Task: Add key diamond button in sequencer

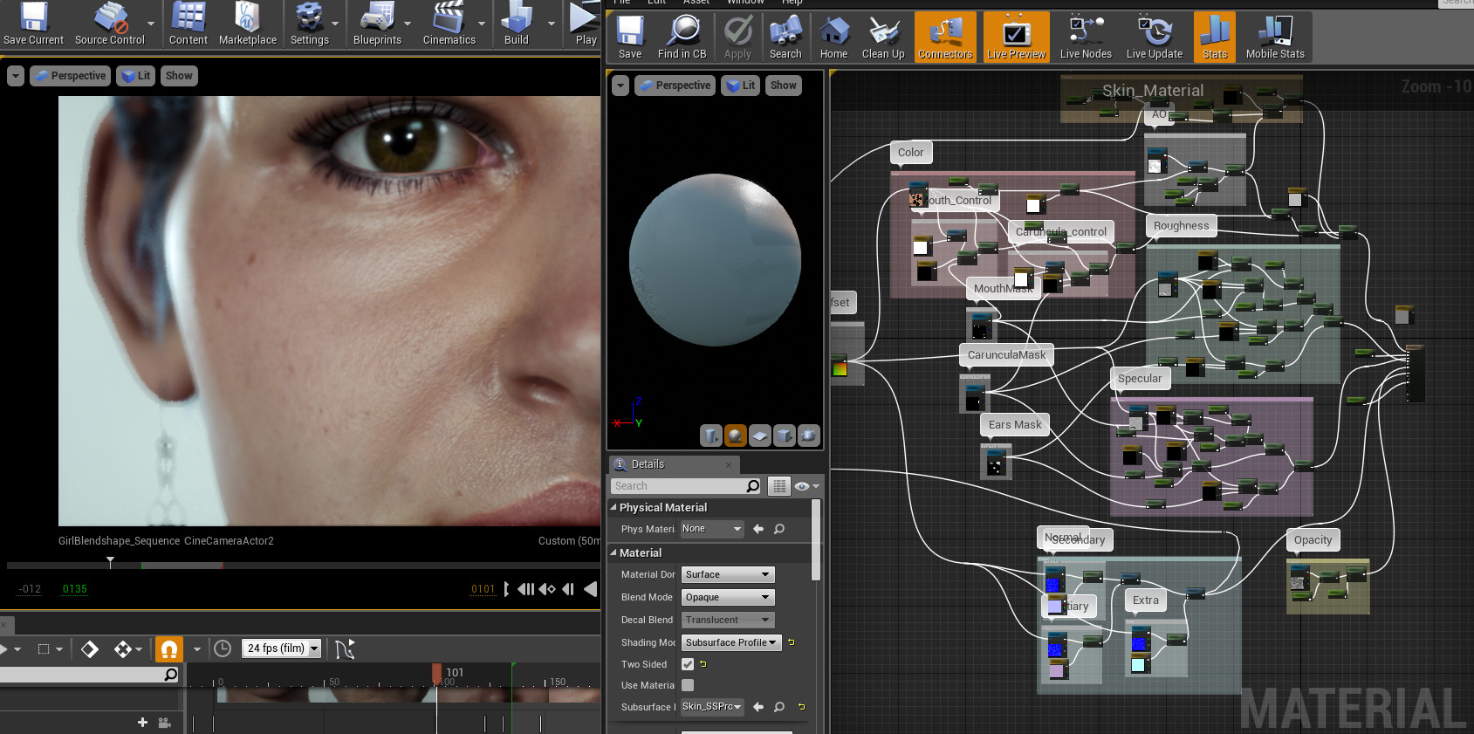Action: 90,648
